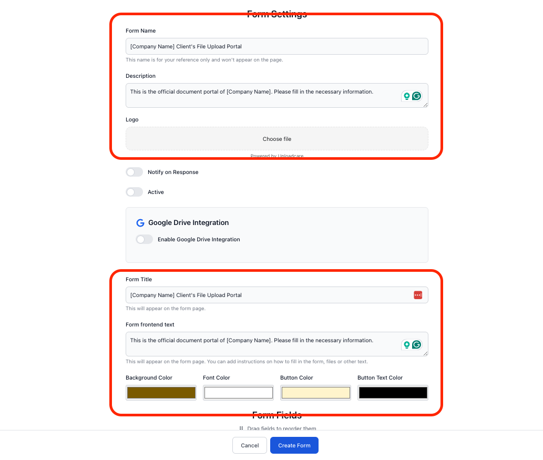This screenshot has width=543, height=460.
Task: Click the drag handle icon under Form Fields
Action: (241, 428)
